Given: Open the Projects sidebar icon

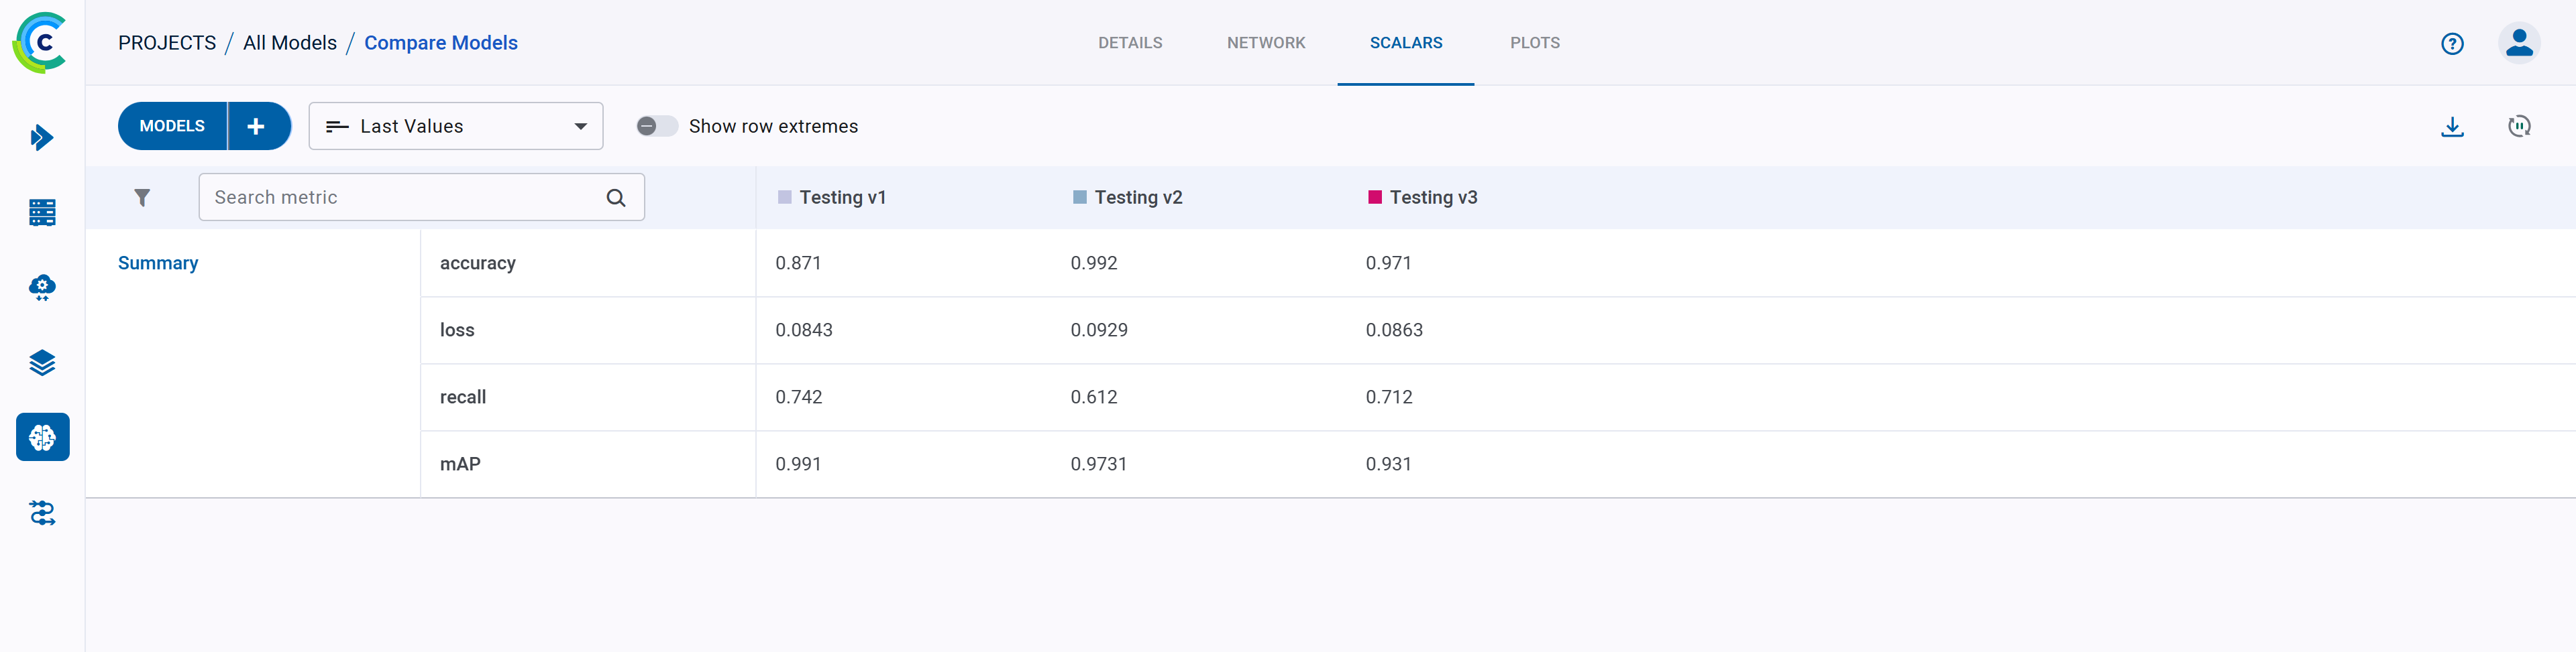Looking at the screenshot, I should pyautogui.click(x=42, y=138).
